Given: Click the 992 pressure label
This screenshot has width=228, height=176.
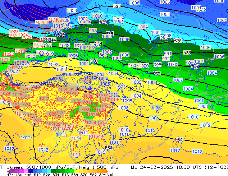Looking at the screenshot, I should coord(166,59).
